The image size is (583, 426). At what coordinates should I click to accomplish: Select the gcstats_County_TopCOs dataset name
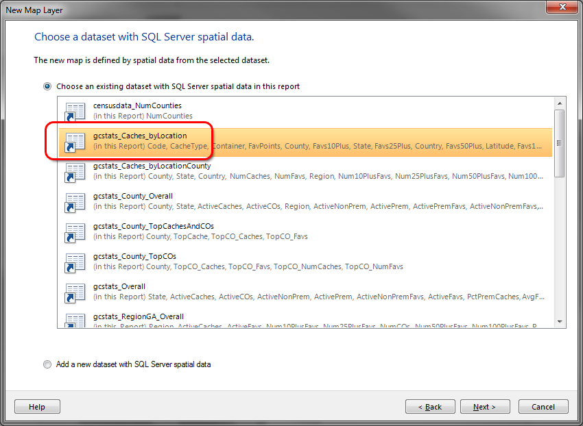[x=134, y=257]
